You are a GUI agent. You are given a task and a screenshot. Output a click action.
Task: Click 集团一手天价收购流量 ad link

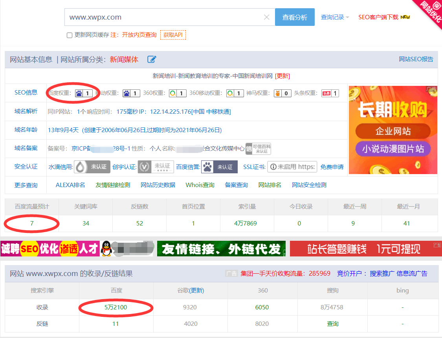click(x=285, y=274)
